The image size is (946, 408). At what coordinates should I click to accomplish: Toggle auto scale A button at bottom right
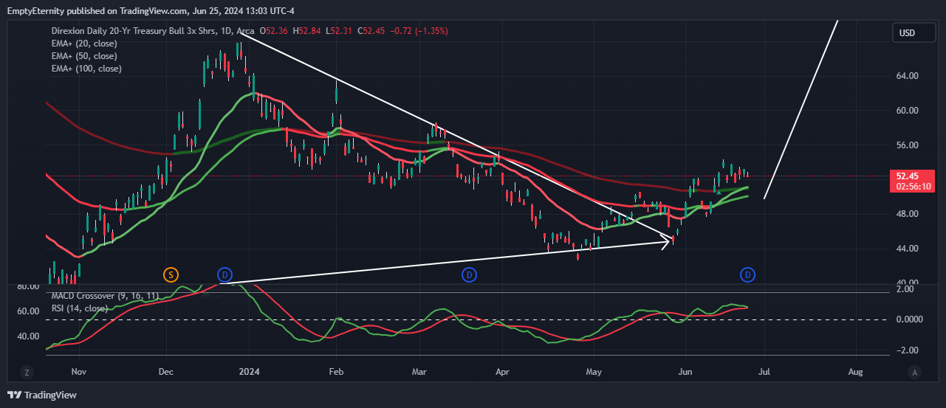(x=915, y=373)
